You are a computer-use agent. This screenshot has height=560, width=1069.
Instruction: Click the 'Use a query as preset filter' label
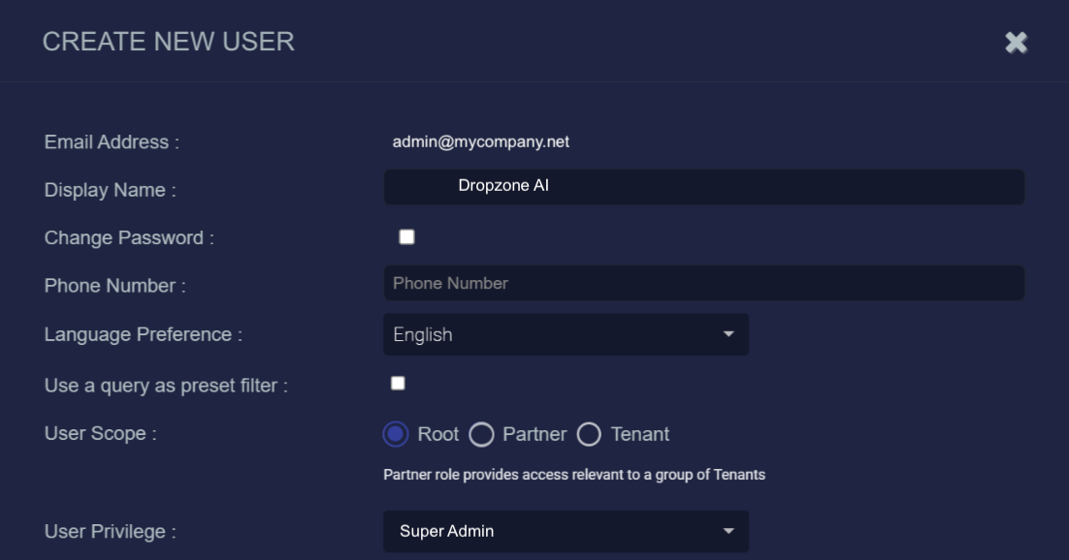pos(166,386)
